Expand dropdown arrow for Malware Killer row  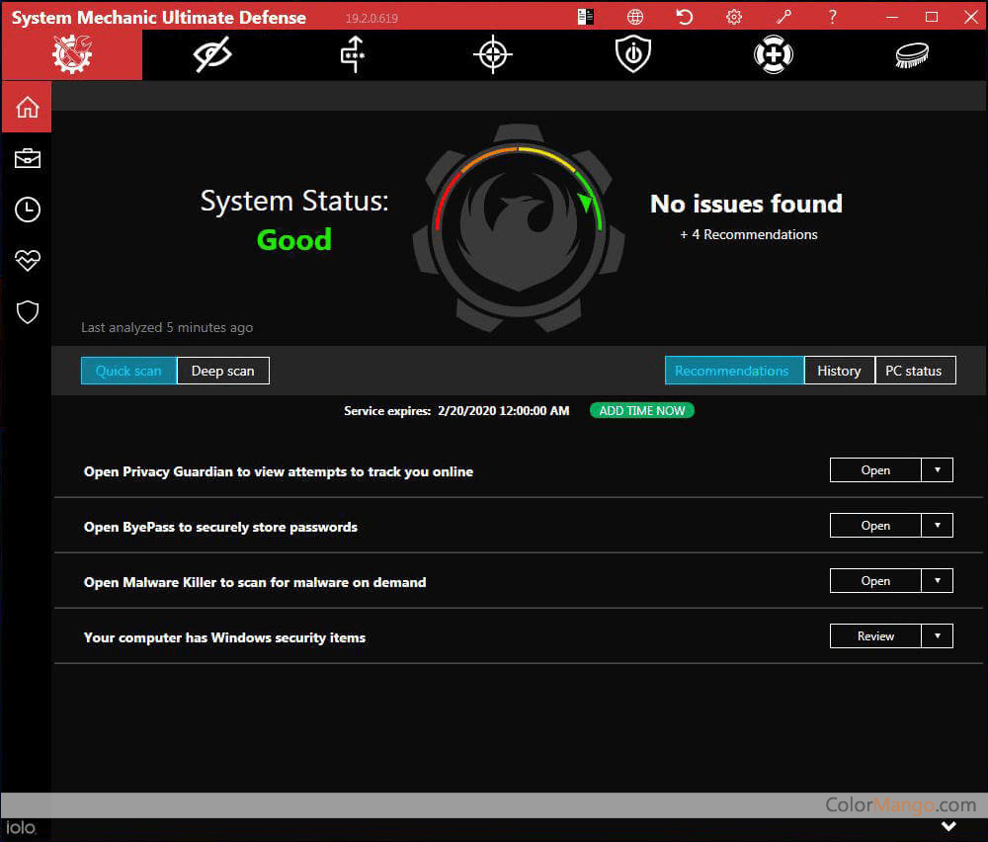click(938, 581)
